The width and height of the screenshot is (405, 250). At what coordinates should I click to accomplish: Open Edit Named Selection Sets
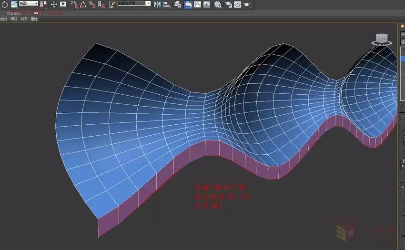click(x=111, y=4)
